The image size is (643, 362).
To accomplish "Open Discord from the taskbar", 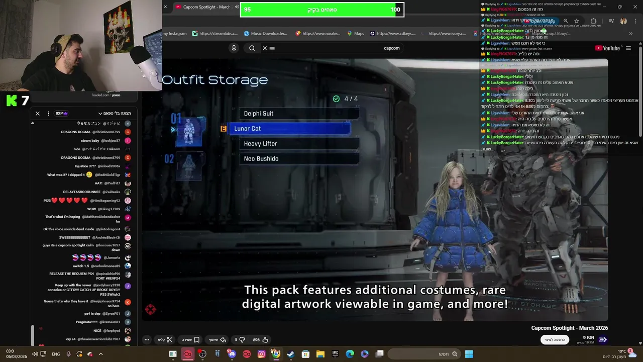I will click(232, 354).
